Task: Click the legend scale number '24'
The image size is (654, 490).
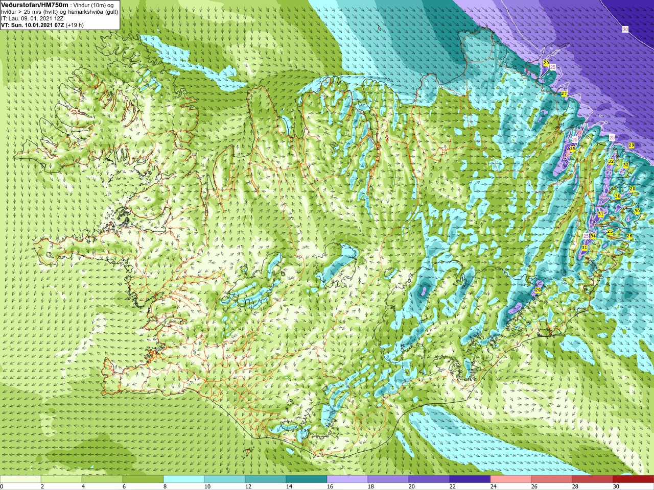Action: tap(494, 486)
